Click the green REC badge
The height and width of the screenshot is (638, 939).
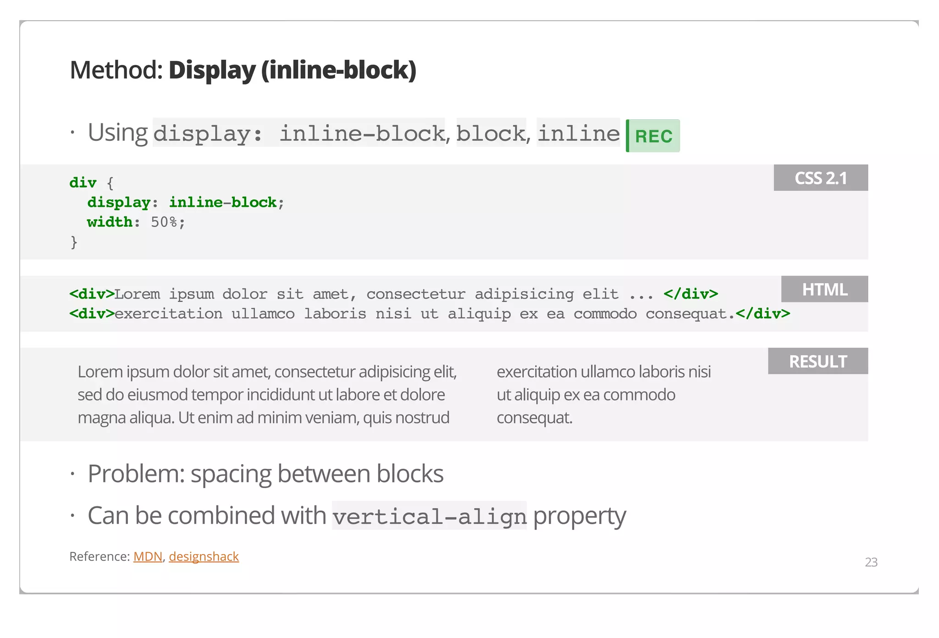[653, 136]
